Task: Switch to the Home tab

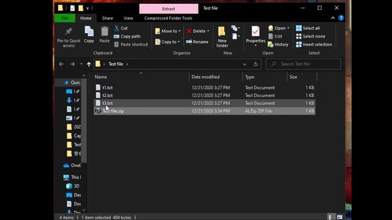Action: click(86, 18)
